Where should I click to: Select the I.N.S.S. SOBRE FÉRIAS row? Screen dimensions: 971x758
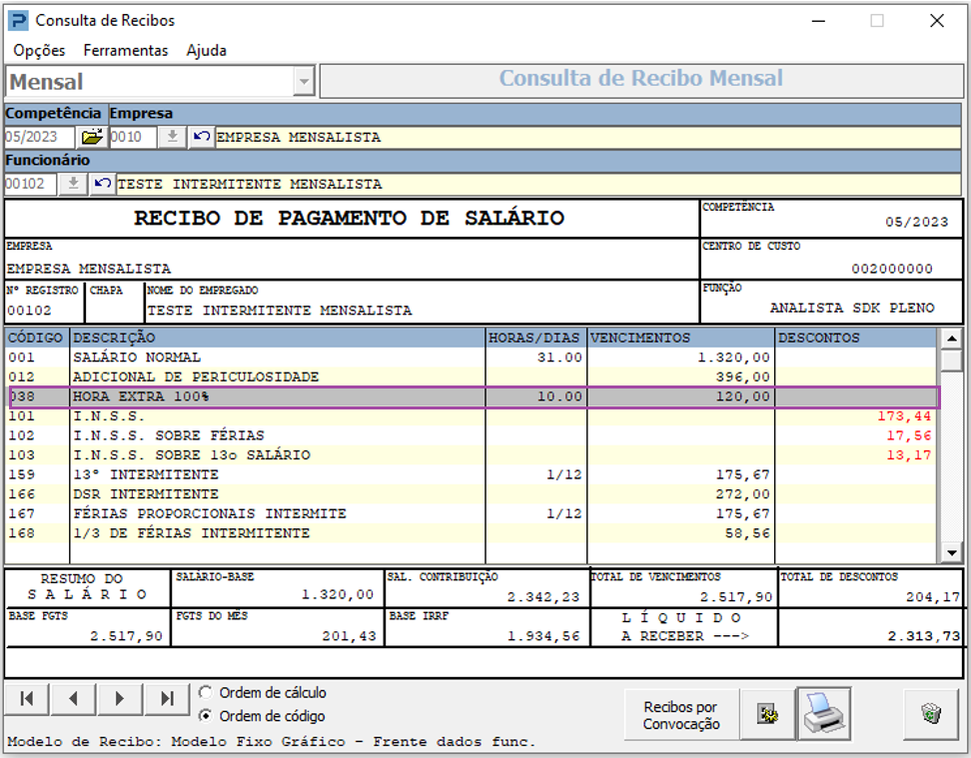(471, 435)
